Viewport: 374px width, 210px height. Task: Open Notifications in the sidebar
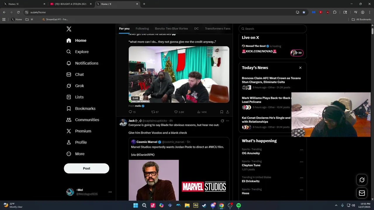tap(82, 63)
